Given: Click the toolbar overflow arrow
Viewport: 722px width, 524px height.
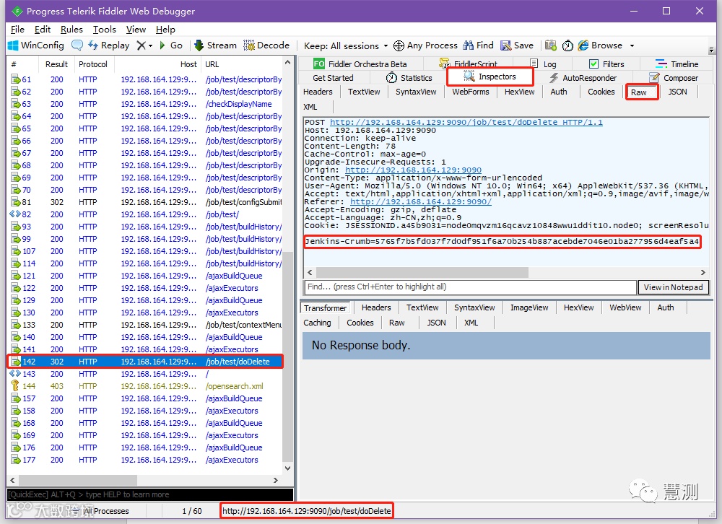Looking at the screenshot, I should pyautogui.click(x=711, y=50).
